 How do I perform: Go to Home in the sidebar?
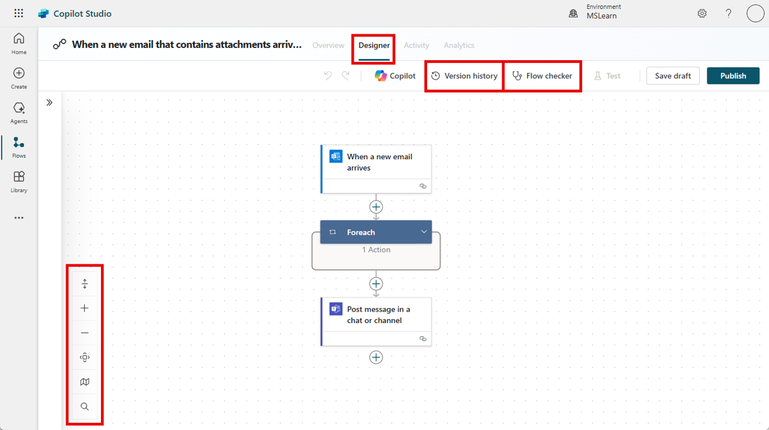coord(19,43)
